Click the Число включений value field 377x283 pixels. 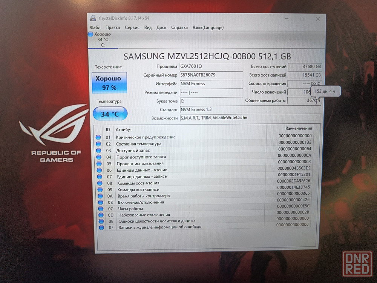click(299, 92)
